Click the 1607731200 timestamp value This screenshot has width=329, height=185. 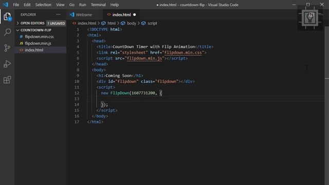tap(143, 93)
